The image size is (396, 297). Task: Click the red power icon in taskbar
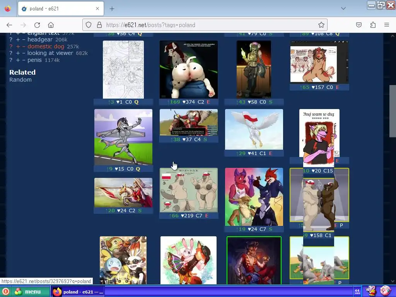(5, 292)
